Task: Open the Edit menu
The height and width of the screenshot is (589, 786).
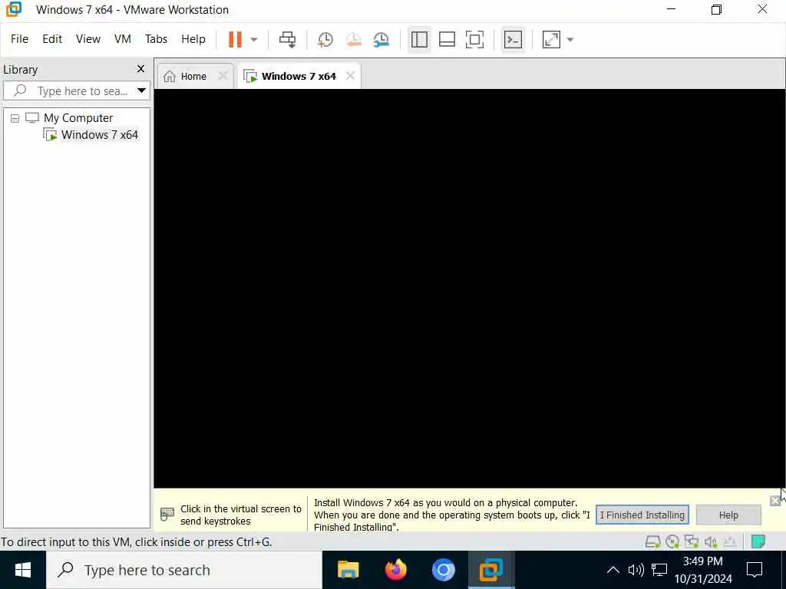Action: click(52, 39)
